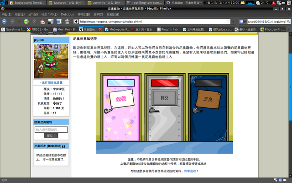Viewport: 292px width, 183px height.
Task: Click the status bar mail envelope icon
Action: (x=285, y=180)
